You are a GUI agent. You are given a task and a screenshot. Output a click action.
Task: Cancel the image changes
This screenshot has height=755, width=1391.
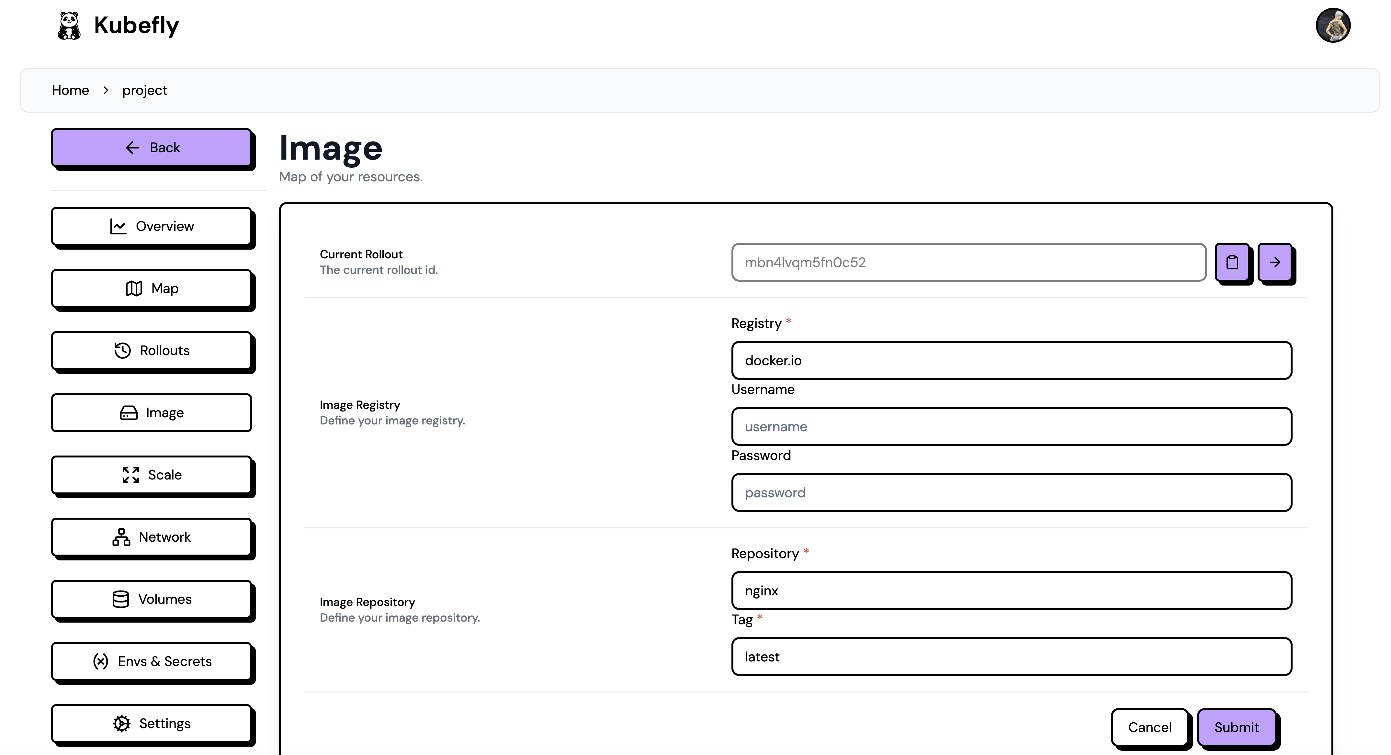click(x=1149, y=727)
